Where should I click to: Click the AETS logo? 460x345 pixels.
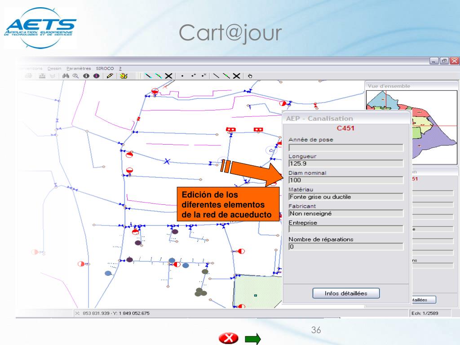coord(40,28)
